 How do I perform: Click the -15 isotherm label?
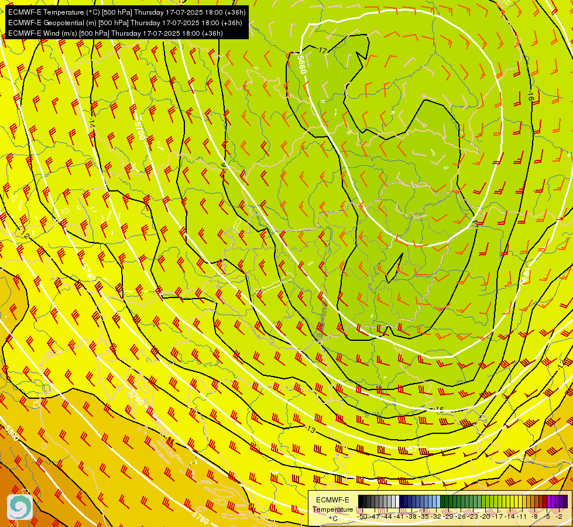438,410
